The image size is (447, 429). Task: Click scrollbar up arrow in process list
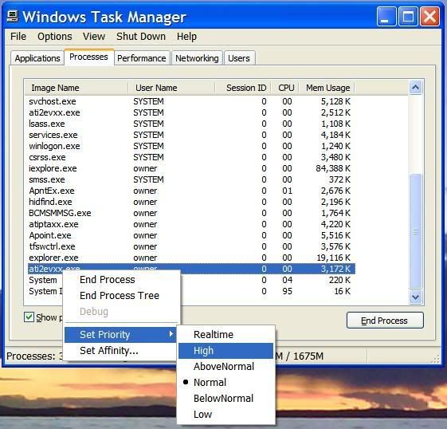(x=415, y=88)
